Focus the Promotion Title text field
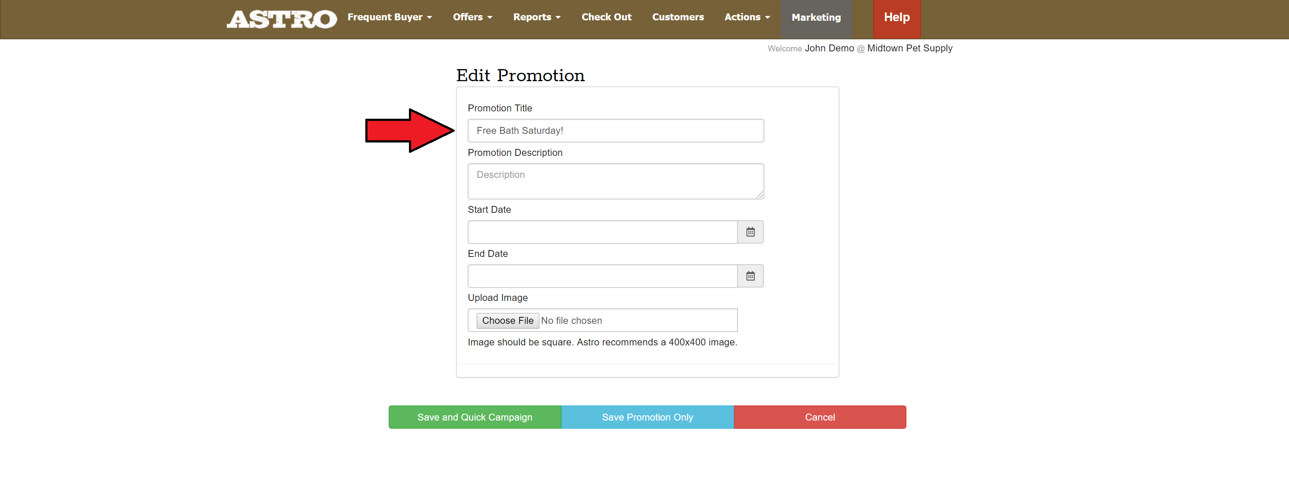1289x503 pixels. tap(615, 131)
